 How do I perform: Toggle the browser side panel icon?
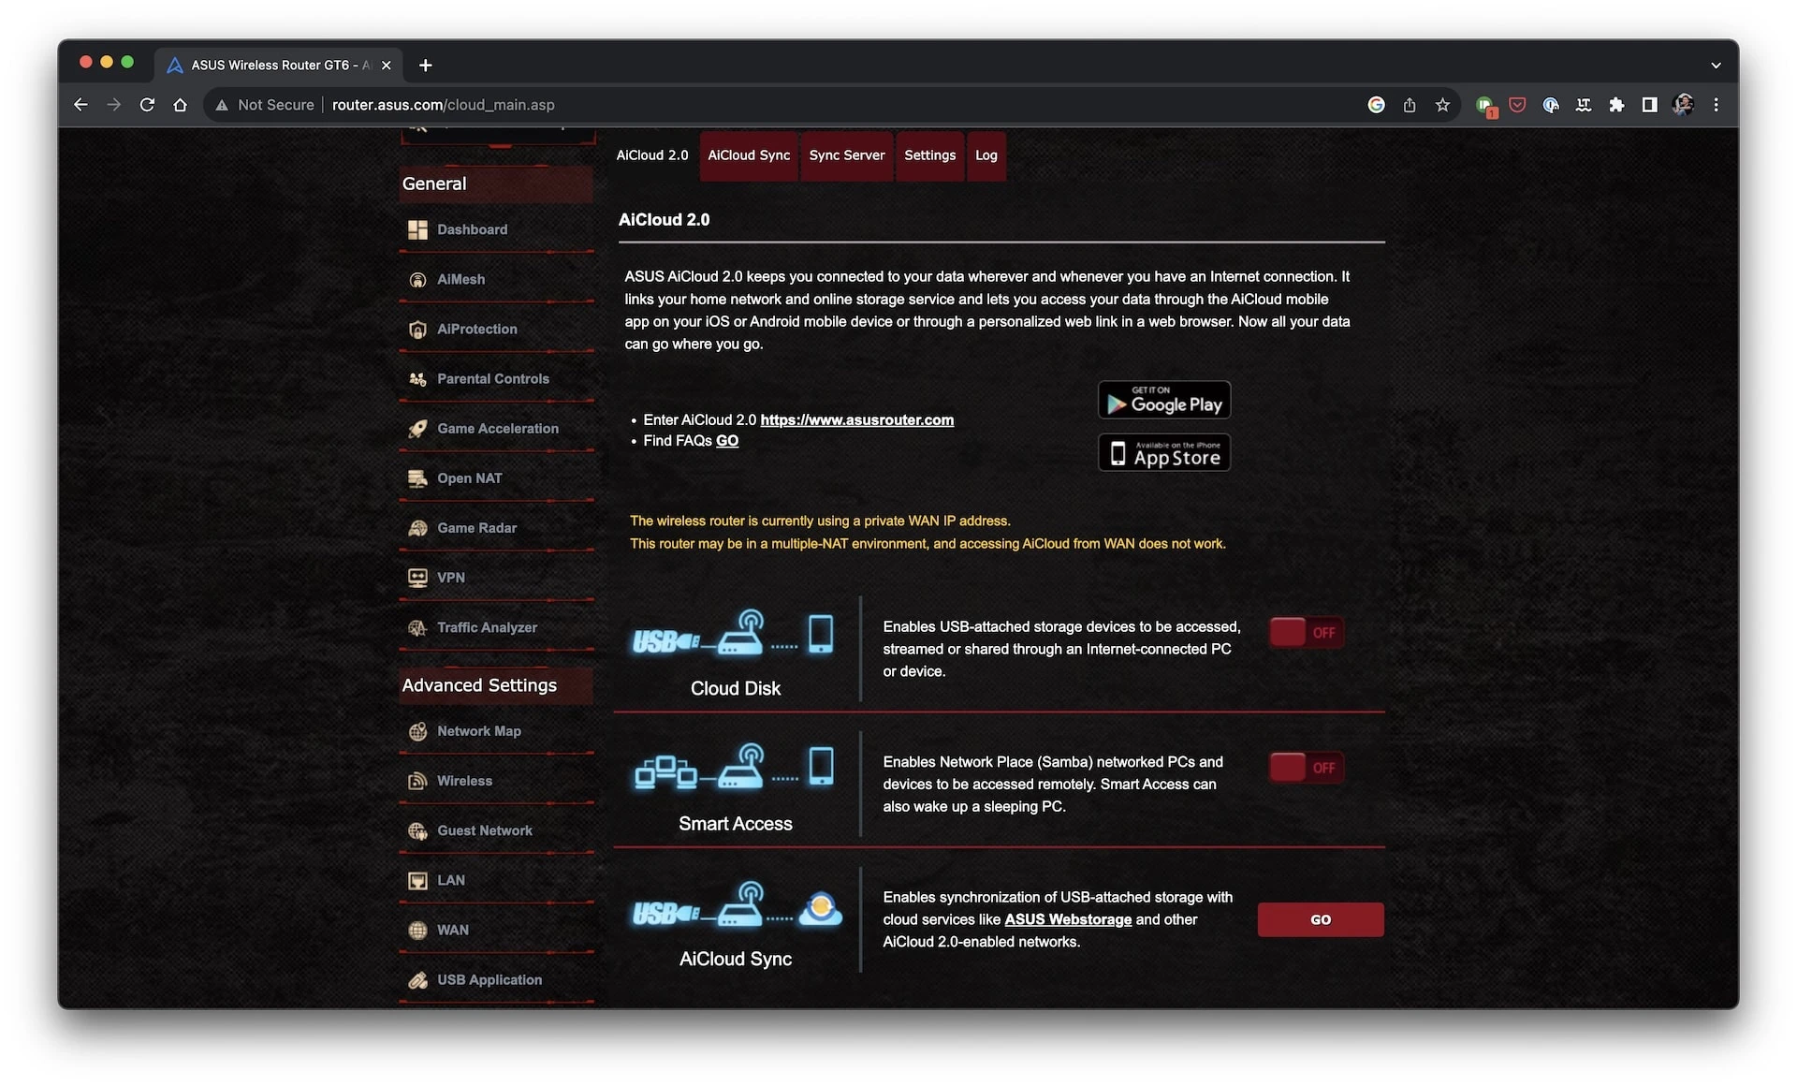click(1649, 105)
